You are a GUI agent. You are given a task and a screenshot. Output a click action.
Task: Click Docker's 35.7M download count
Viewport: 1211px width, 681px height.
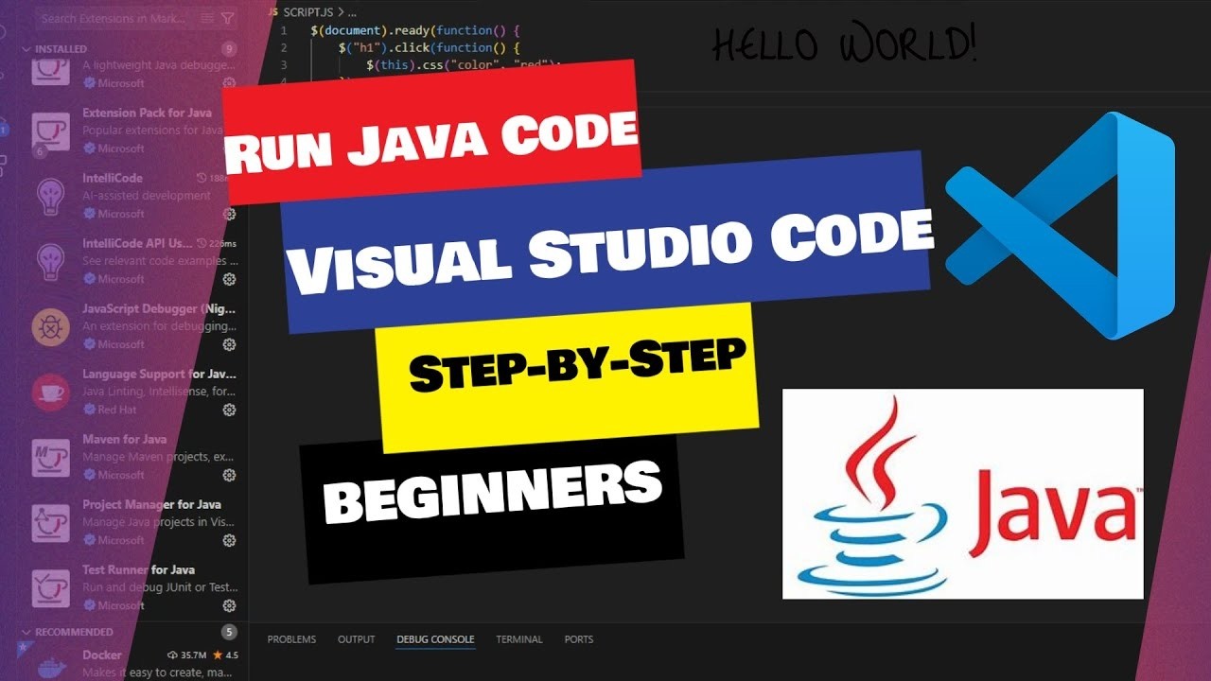[x=187, y=655]
